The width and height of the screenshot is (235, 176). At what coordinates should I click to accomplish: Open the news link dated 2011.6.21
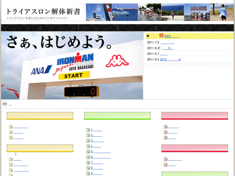pos(168,48)
